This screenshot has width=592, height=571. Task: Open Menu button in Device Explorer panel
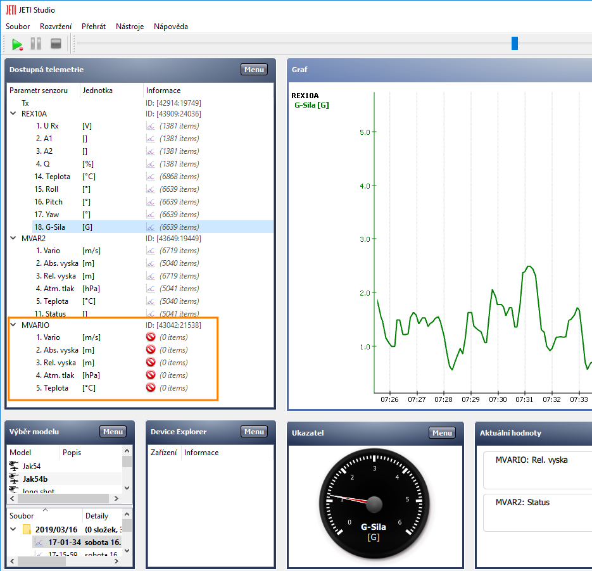pyautogui.click(x=254, y=432)
